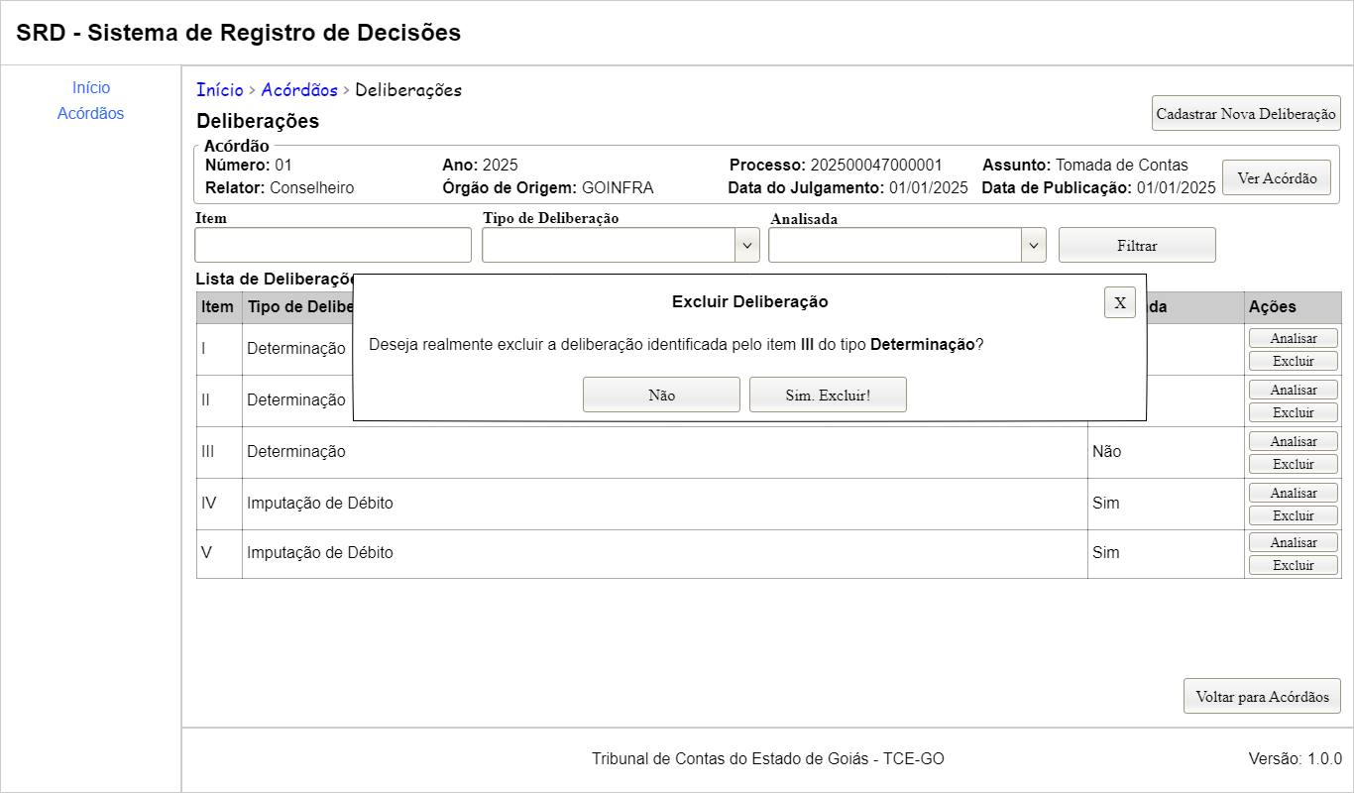Image resolution: width=1354 pixels, height=793 pixels.
Task: Open Acórdãos in the sidebar menu
Action: (x=91, y=114)
